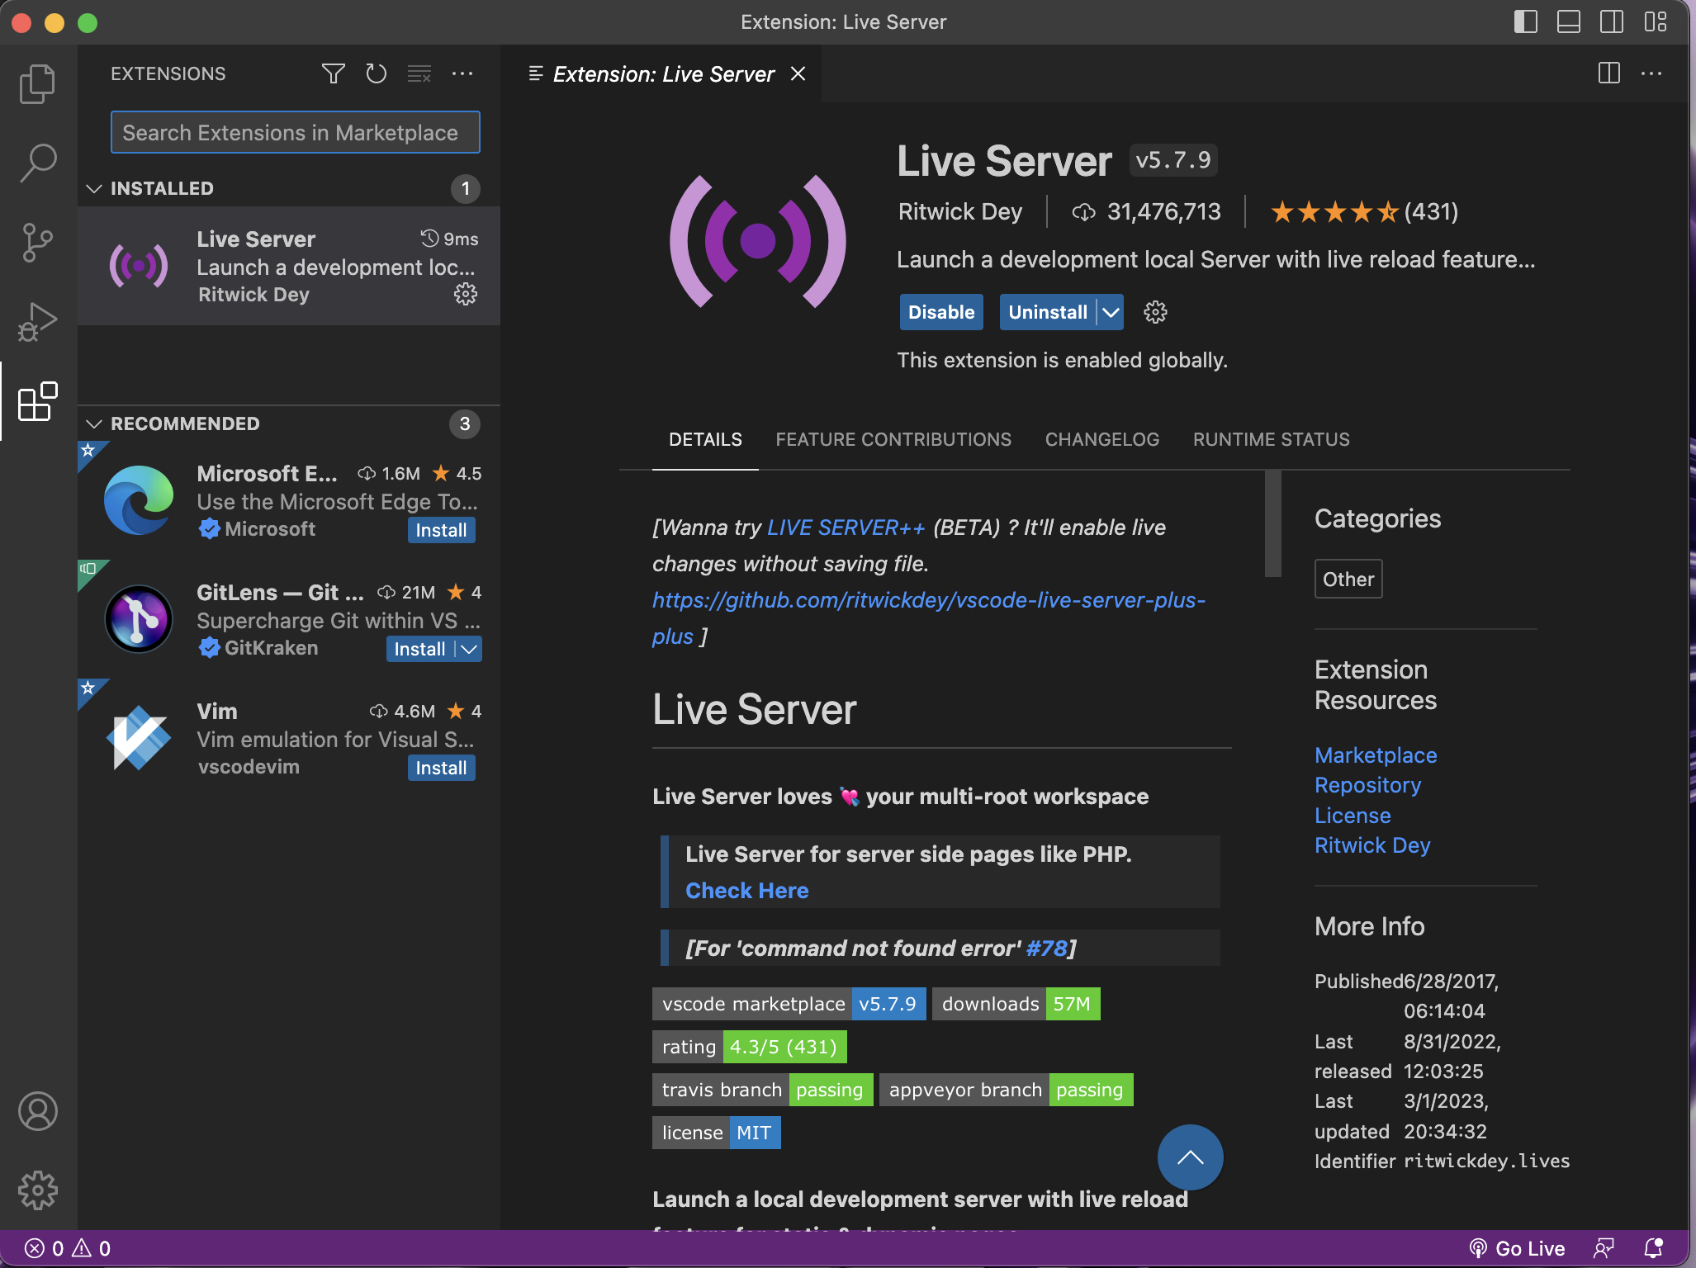Open the Uninstall dropdown arrow
1696x1268 pixels.
tap(1111, 312)
